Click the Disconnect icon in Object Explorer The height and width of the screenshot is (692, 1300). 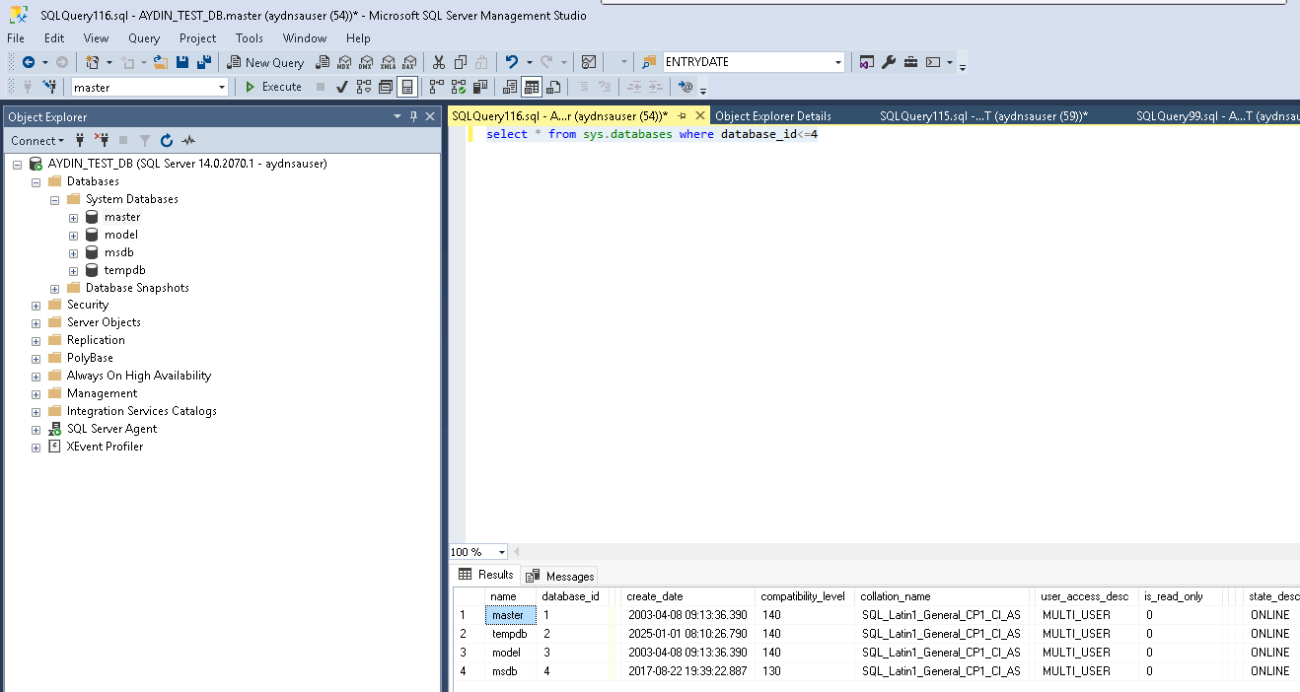101,141
